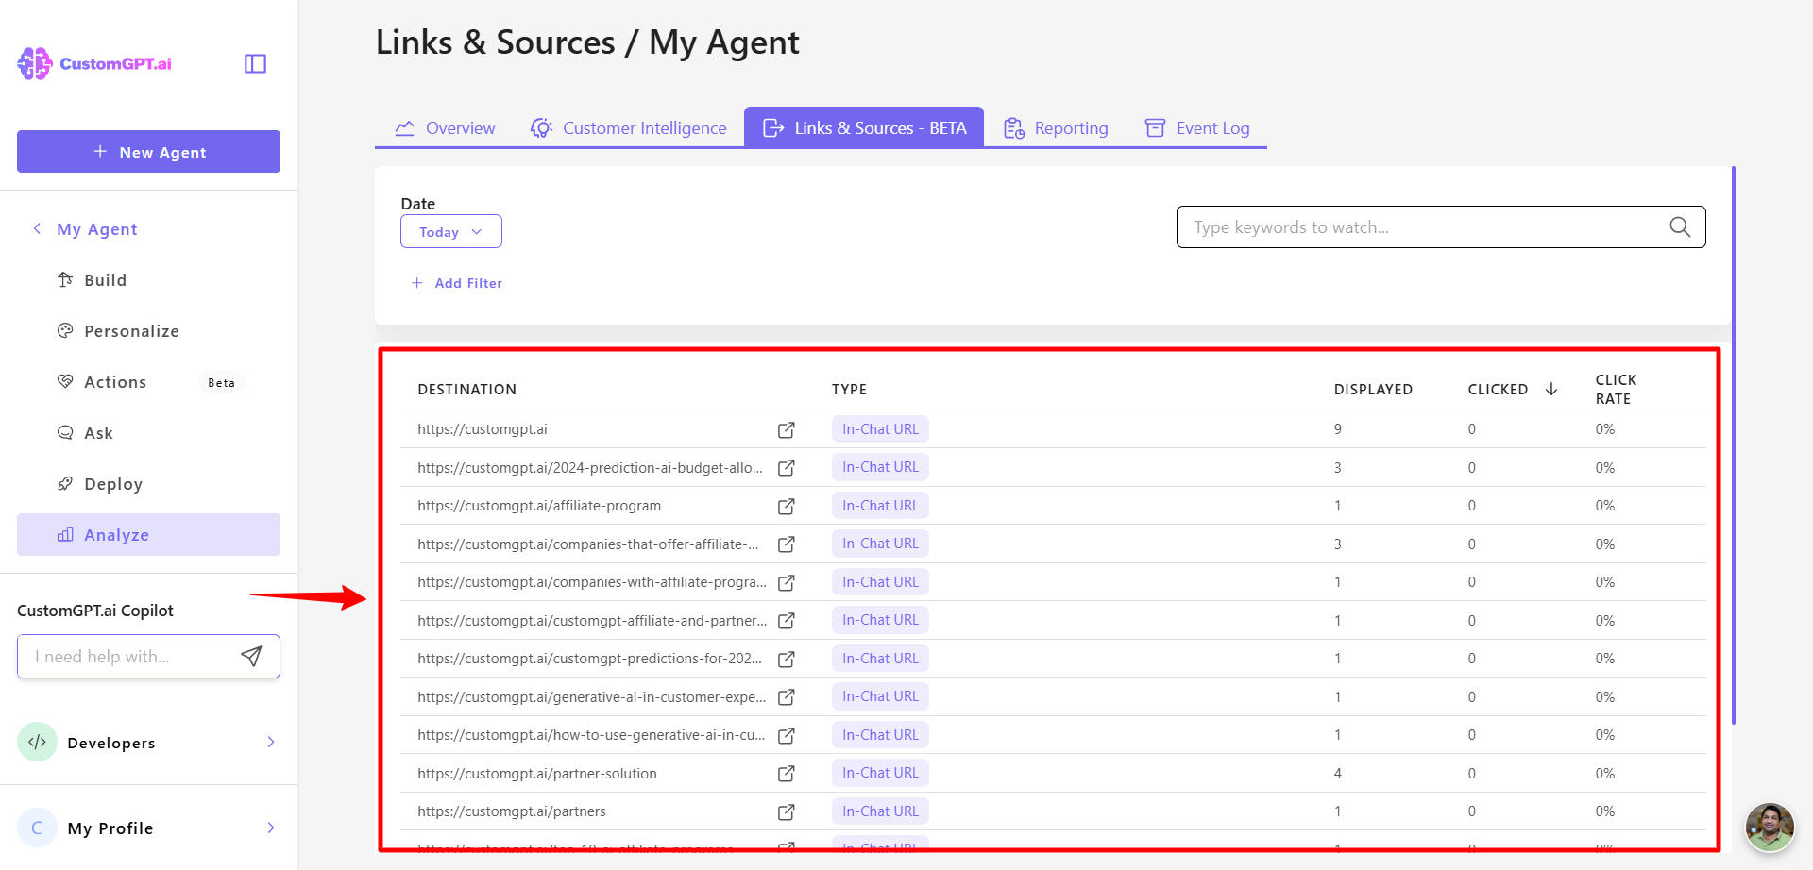Click the Developers code icon

(37, 742)
